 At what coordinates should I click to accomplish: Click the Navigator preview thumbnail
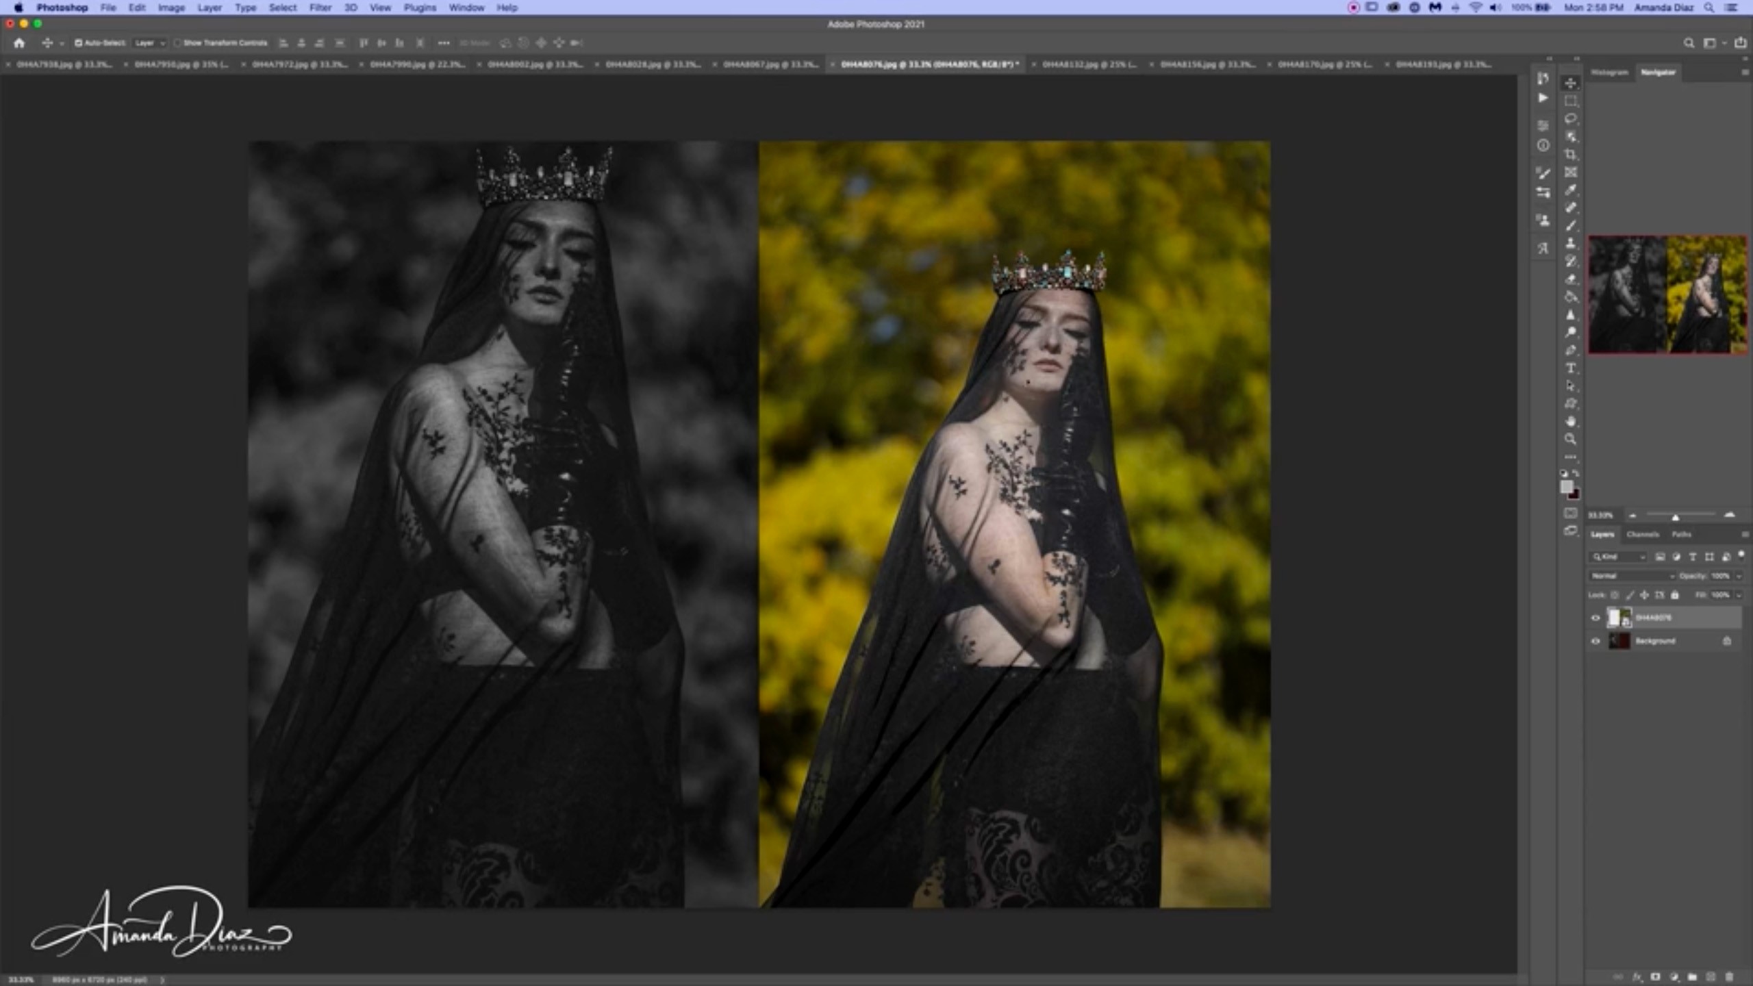coord(1667,294)
